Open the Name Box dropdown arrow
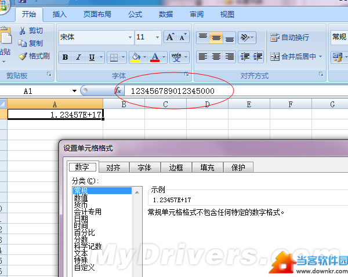The image size is (348, 277). (74, 91)
